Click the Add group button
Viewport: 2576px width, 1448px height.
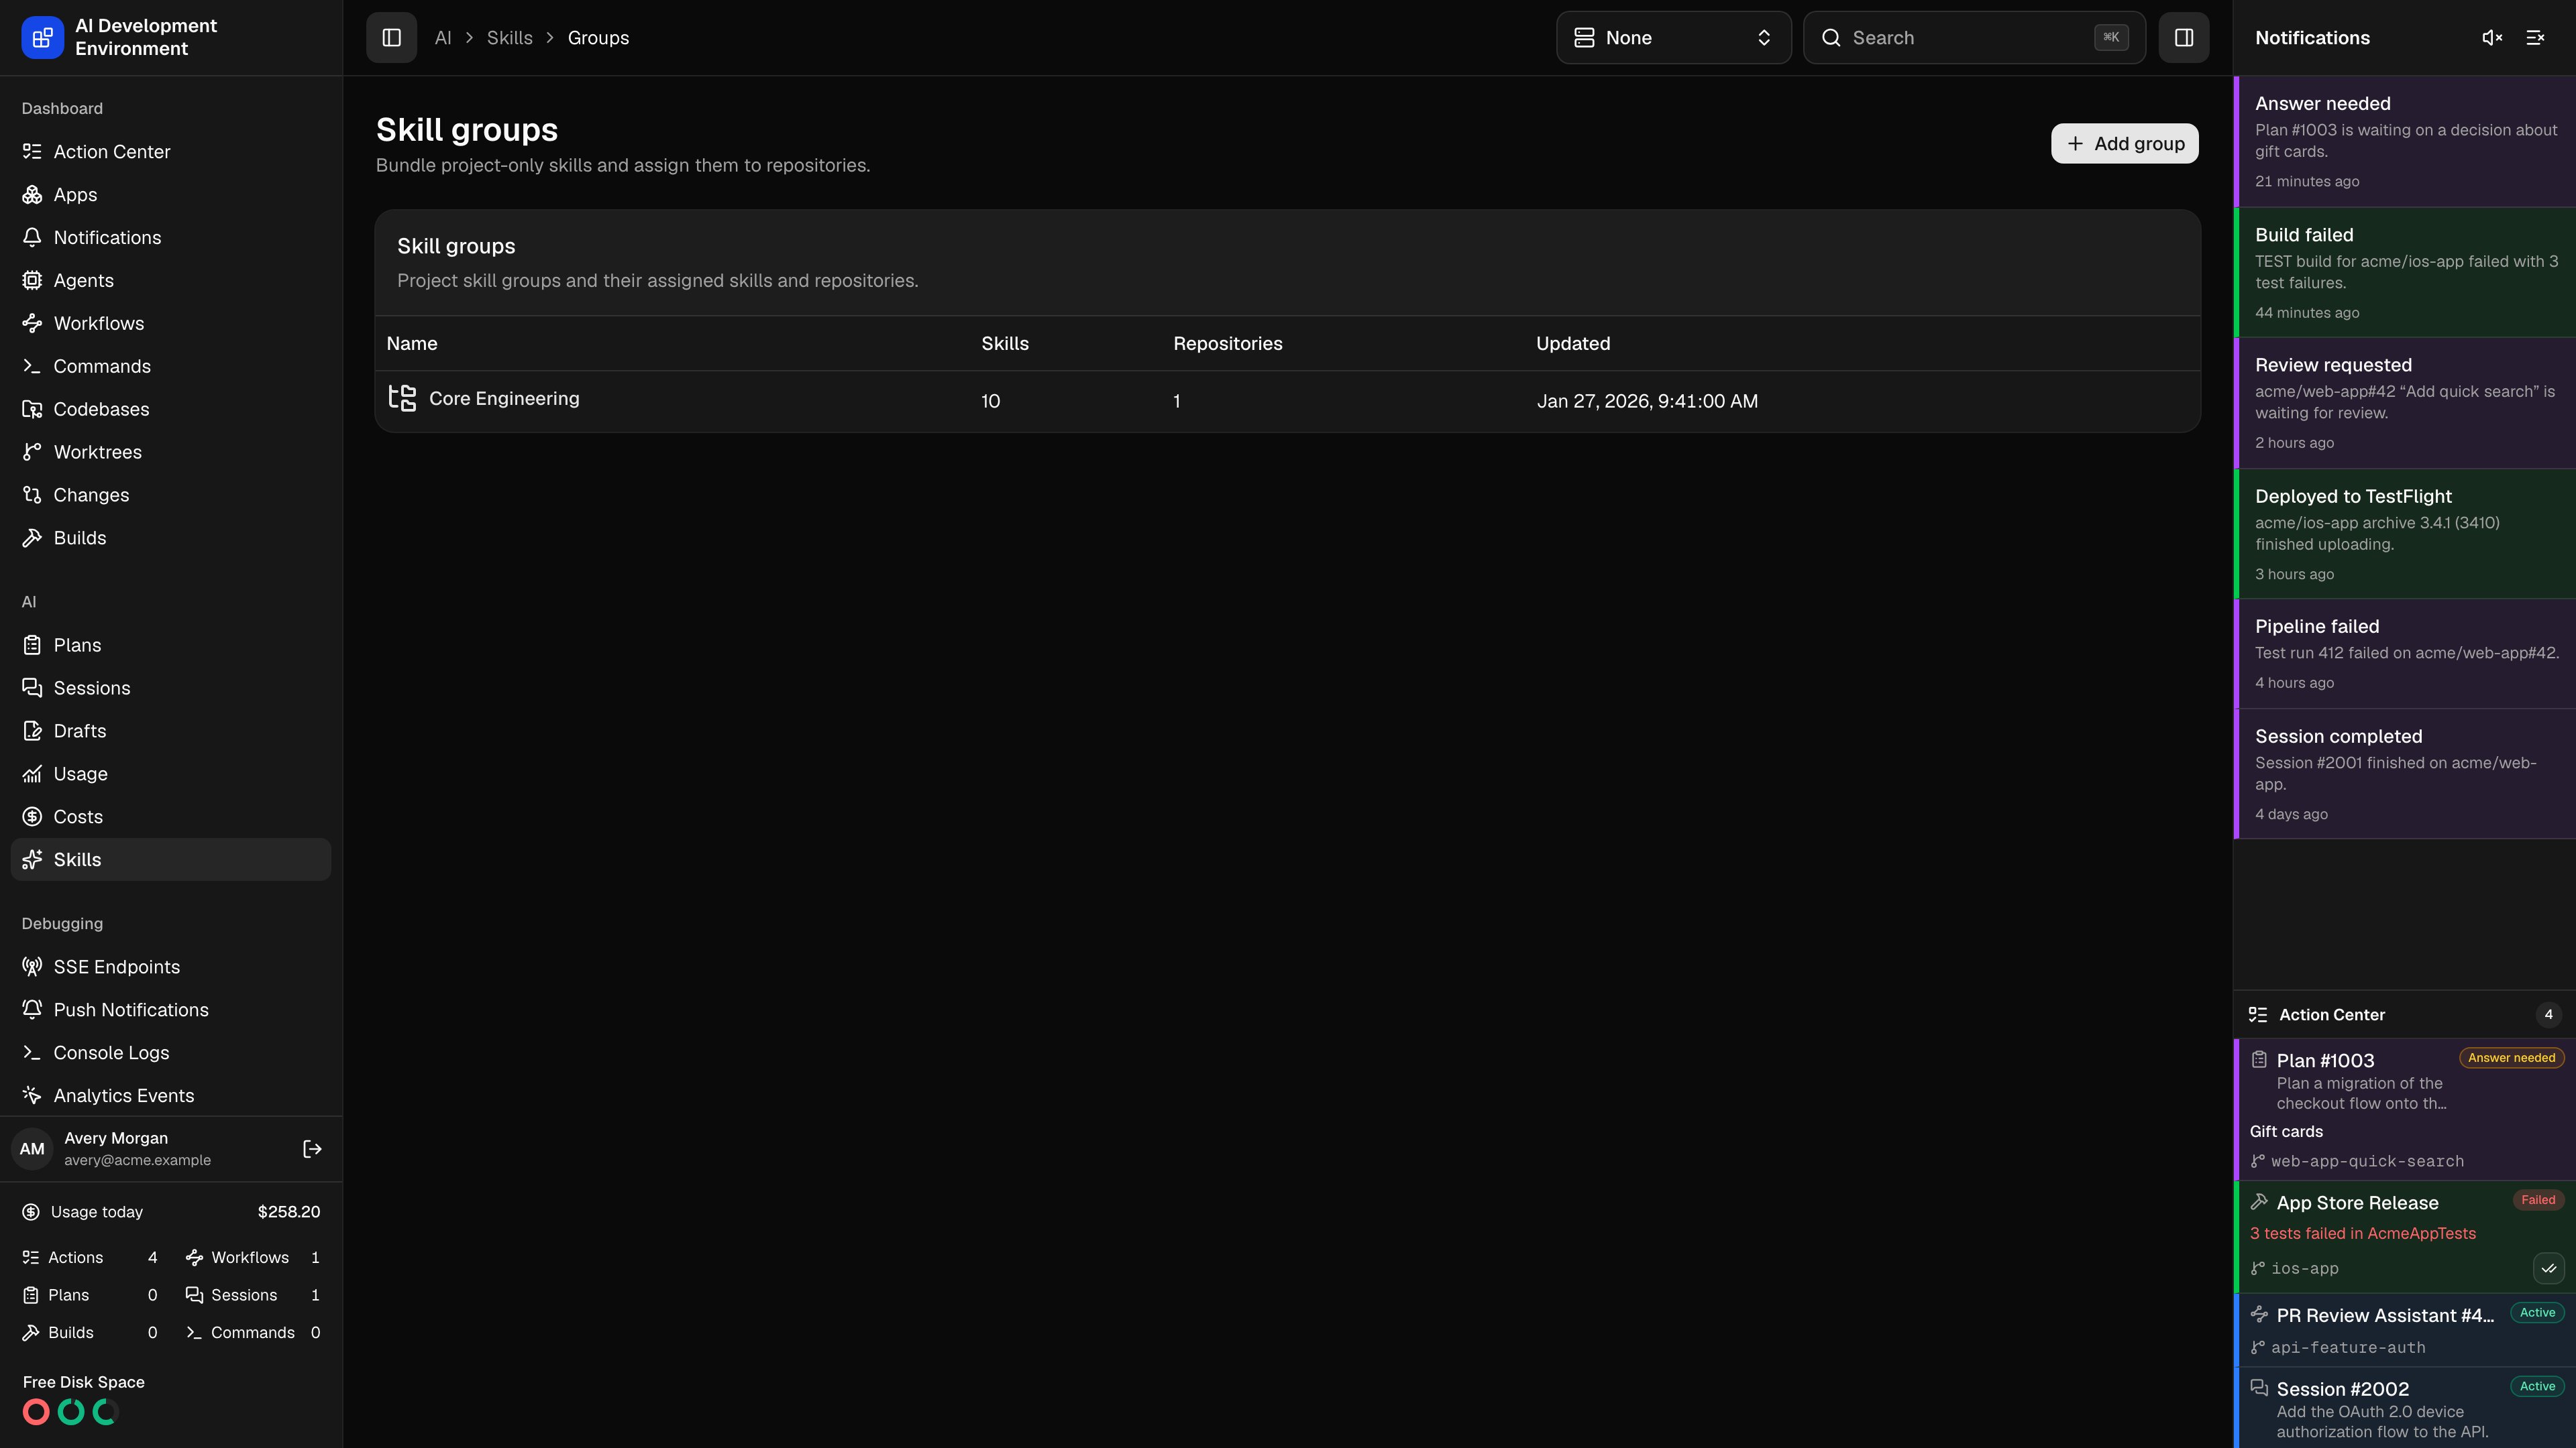point(2124,144)
